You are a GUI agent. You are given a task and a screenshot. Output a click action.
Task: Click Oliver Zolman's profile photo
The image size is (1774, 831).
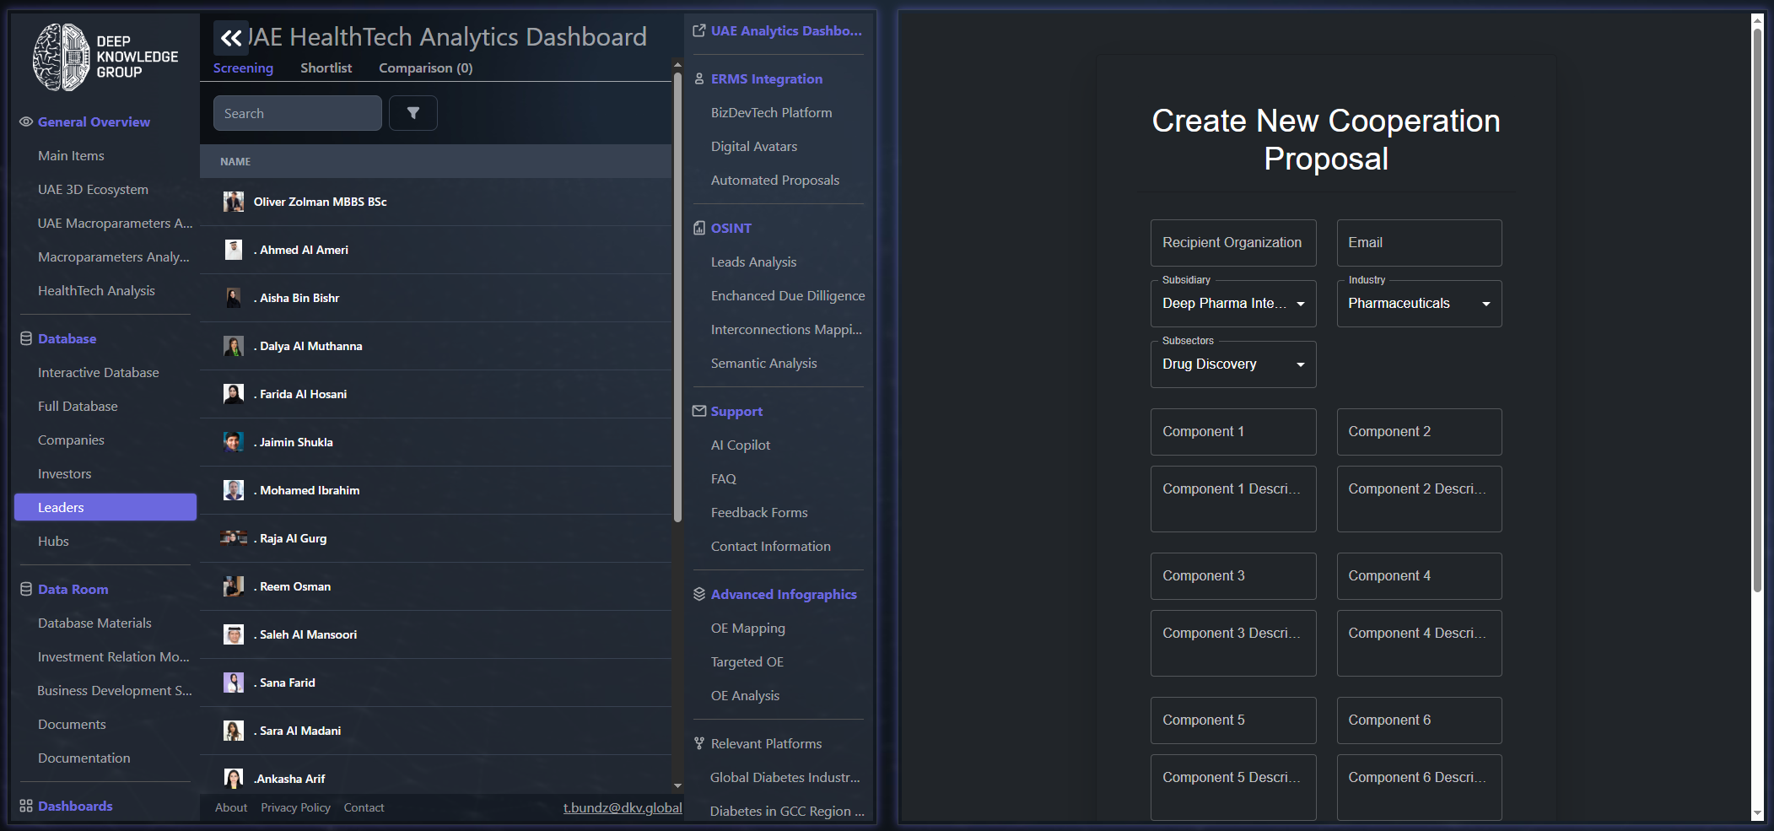tap(234, 202)
